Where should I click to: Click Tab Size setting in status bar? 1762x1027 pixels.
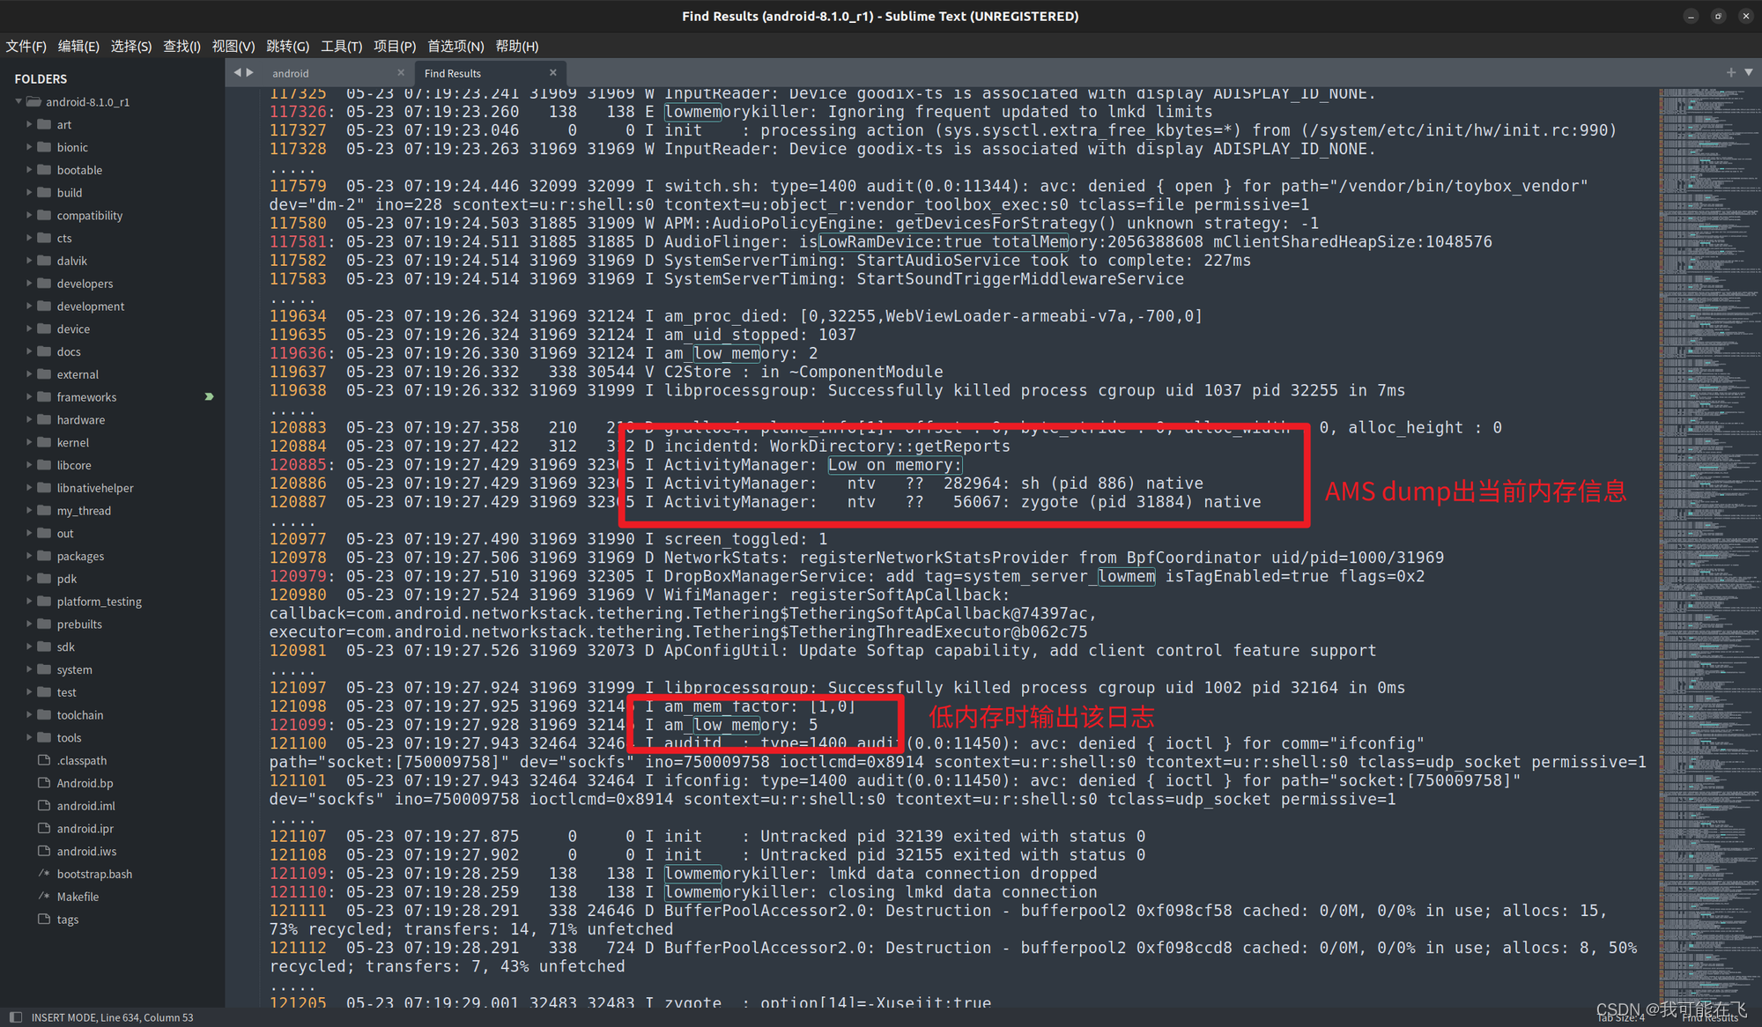(x=1621, y=1018)
